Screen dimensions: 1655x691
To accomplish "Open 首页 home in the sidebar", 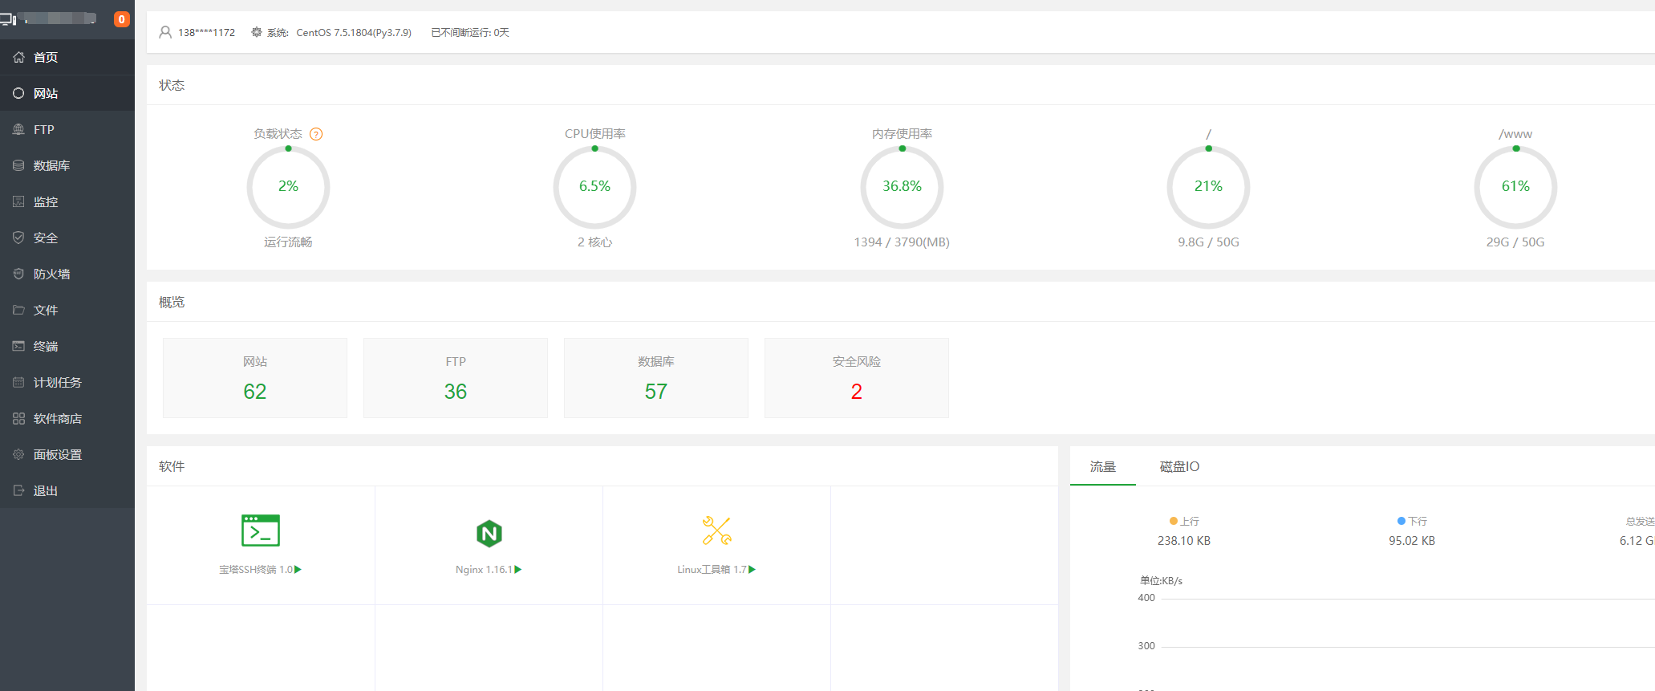I will 46,57.
